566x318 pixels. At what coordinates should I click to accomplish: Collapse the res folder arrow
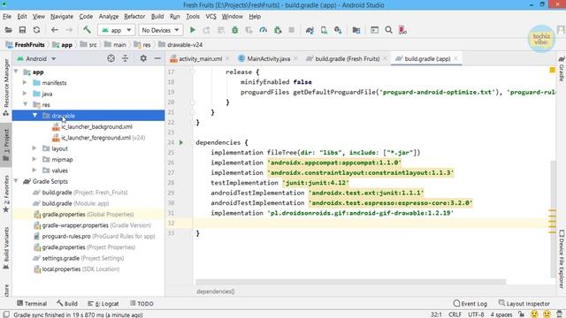click(26, 104)
